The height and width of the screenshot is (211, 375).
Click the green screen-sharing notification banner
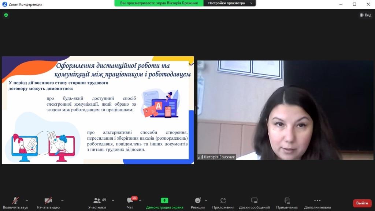(159, 3)
